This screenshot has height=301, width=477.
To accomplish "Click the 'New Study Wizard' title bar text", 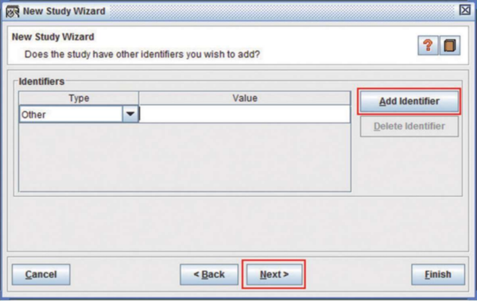I will pyautogui.click(x=64, y=11).
